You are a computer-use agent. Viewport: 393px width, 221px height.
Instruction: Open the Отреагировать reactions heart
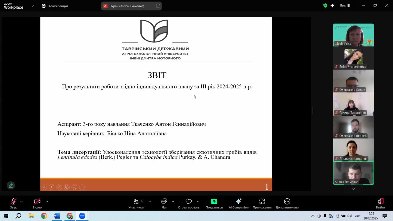189,203
